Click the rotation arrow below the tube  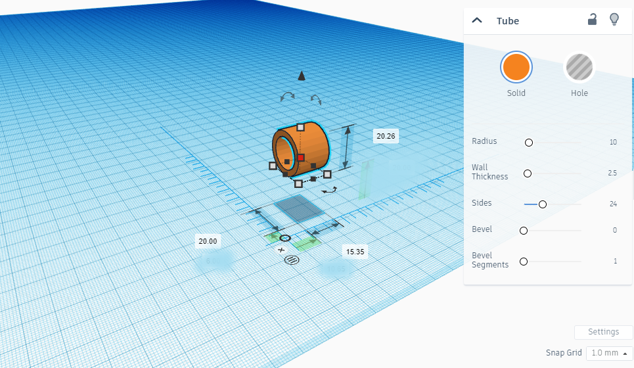(330, 190)
